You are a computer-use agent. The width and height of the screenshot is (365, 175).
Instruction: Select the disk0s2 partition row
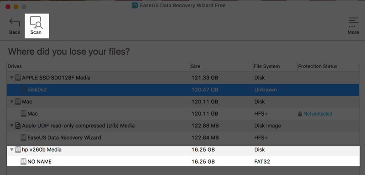[x=183, y=90]
